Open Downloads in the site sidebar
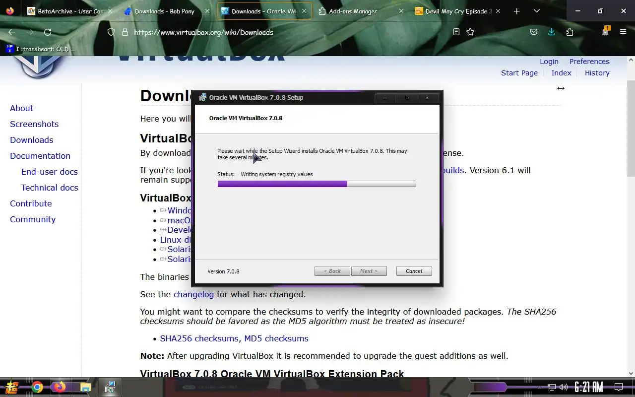 (x=31, y=140)
